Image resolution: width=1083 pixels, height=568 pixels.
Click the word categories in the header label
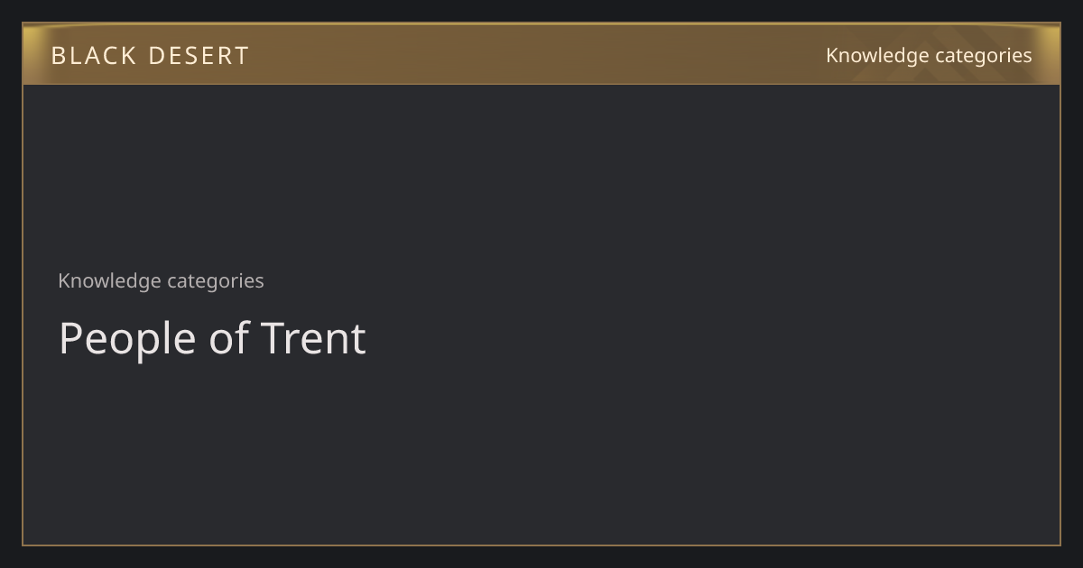(x=984, y=56)
